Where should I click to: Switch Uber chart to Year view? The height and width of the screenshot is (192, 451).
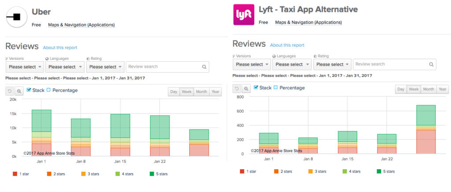215,92
